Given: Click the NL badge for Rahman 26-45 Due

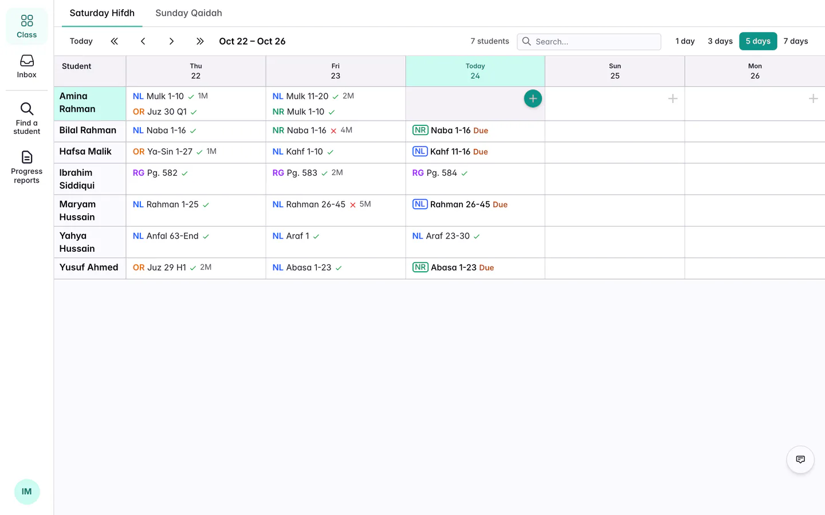Looking at the screenshot, I should click(420, 204).
